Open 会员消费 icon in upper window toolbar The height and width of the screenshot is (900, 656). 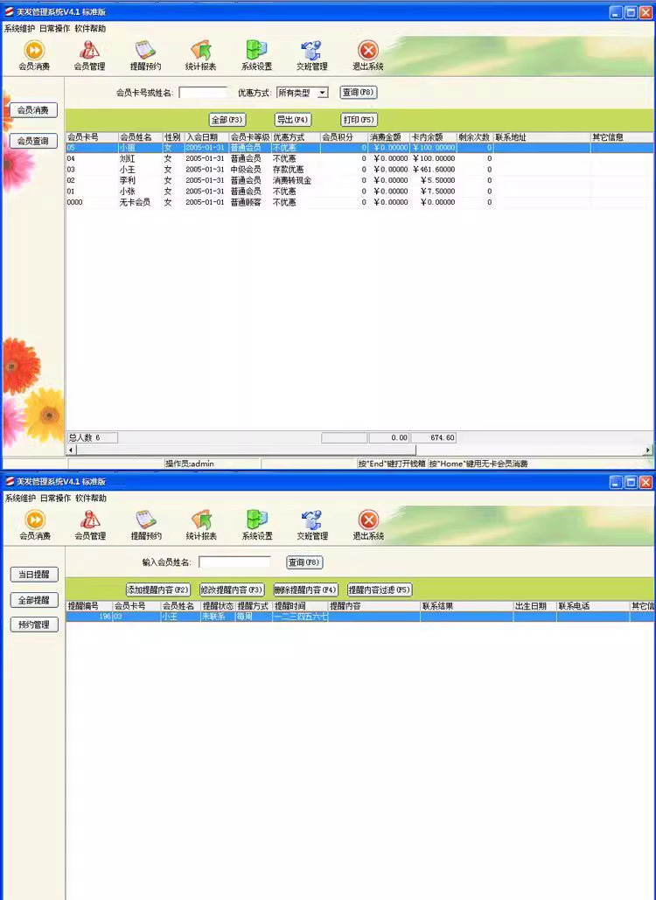click(34, 55)
